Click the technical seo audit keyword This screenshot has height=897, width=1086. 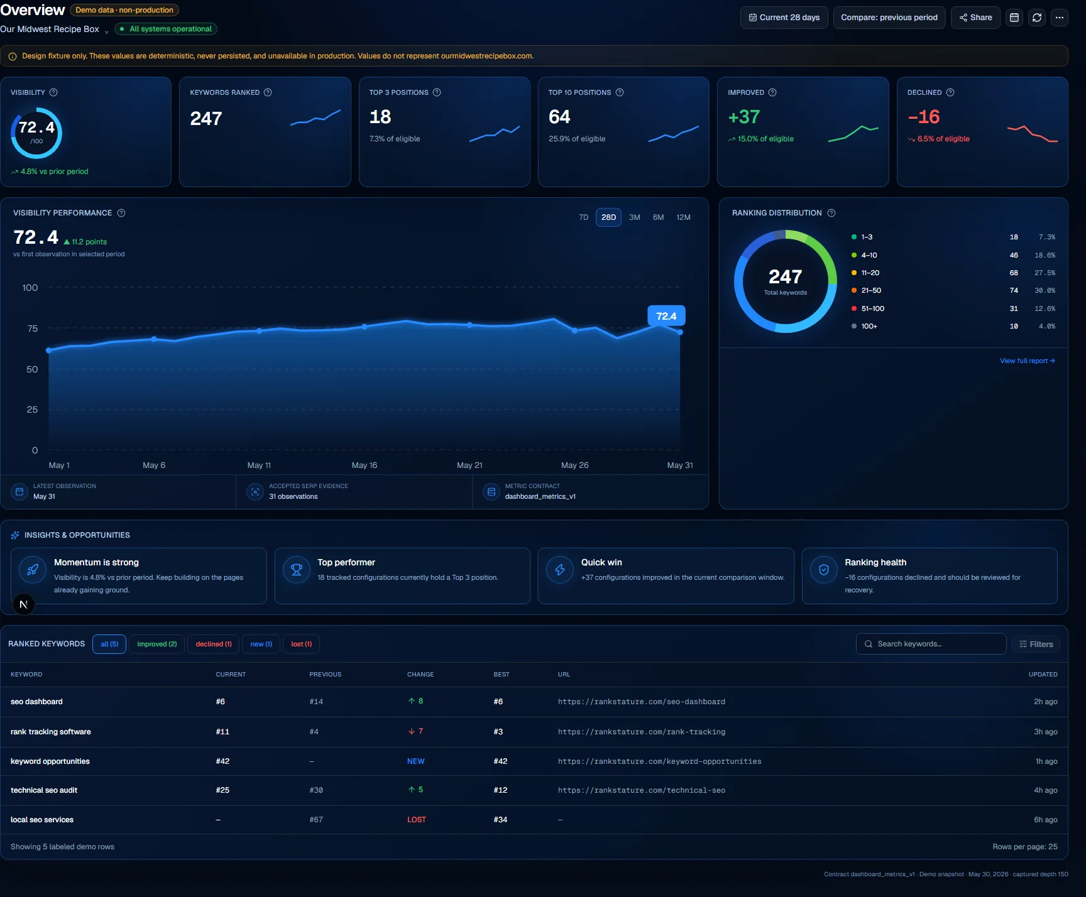point(44,790)
